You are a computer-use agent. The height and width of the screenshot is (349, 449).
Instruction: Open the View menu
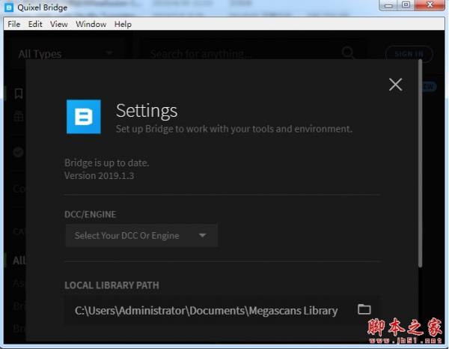pos(58,24)
